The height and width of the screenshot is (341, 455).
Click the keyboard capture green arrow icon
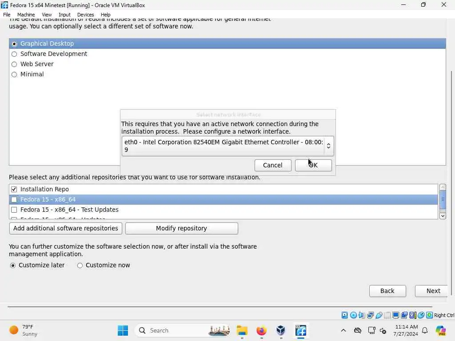pyautogui.click(x=430, y=315)
